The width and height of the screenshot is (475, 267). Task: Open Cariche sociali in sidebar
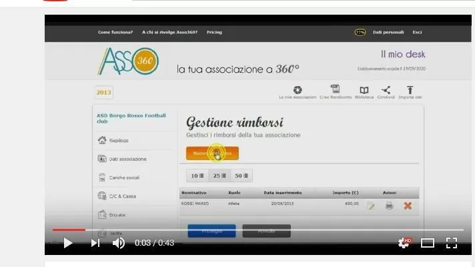(124, 178)
